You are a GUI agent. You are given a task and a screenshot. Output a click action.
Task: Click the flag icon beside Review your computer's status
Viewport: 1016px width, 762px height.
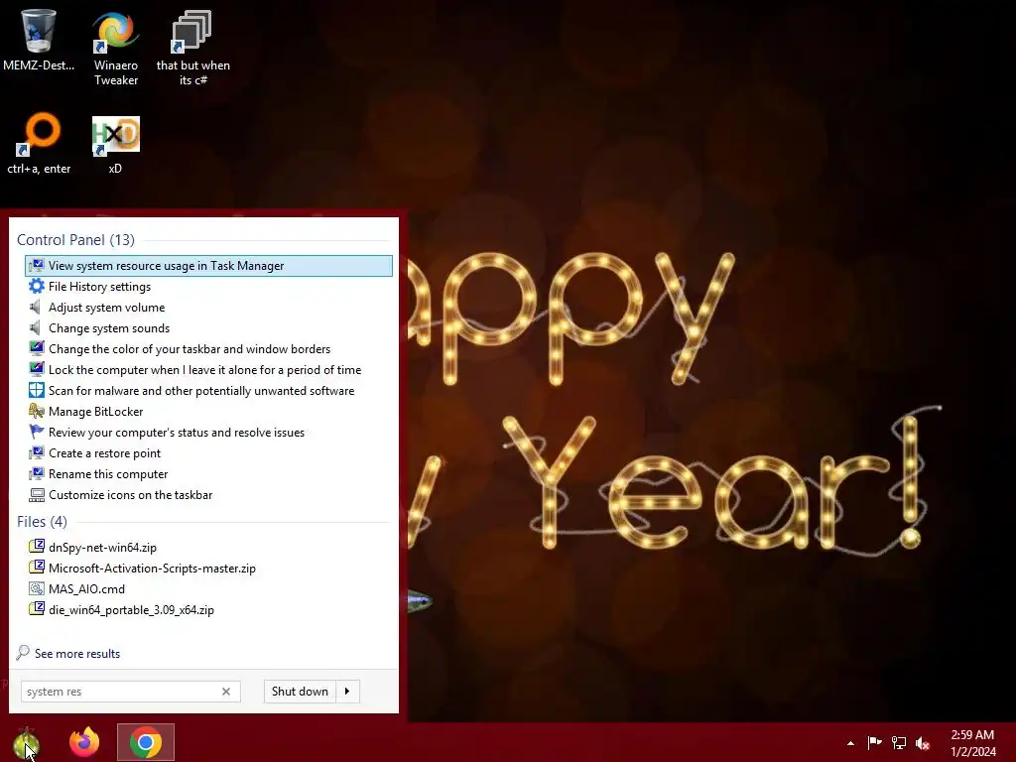tap(37, 432)
